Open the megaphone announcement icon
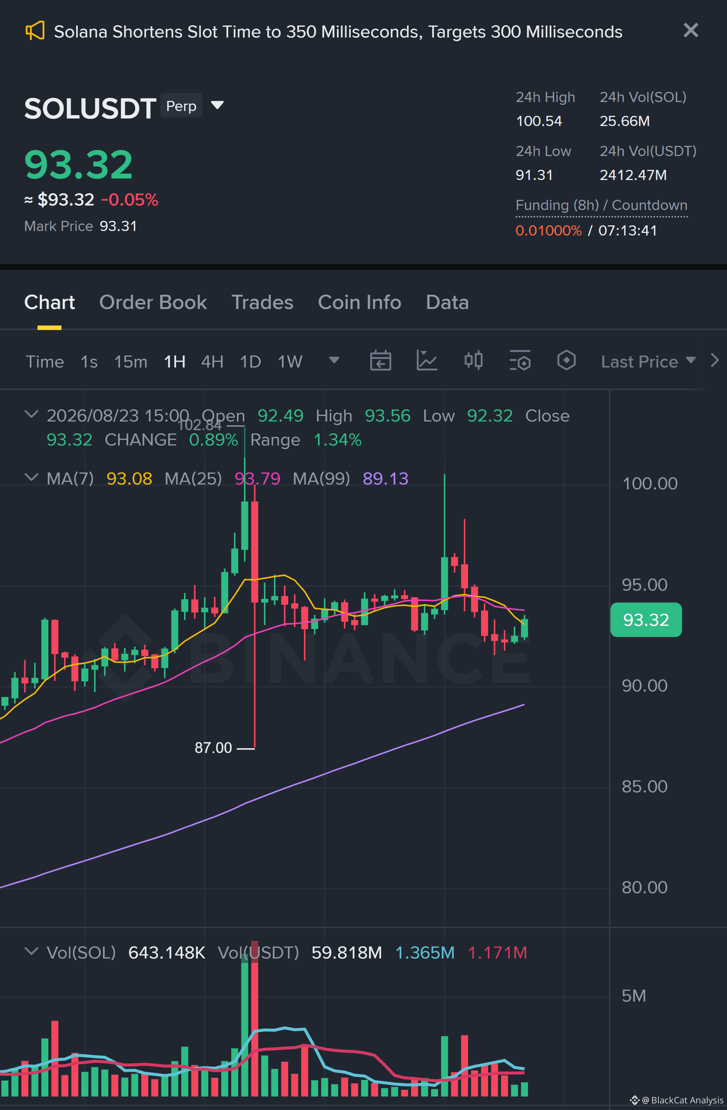Image resolution: width=727 pixels, height=1110 pixels. [35, 31]
